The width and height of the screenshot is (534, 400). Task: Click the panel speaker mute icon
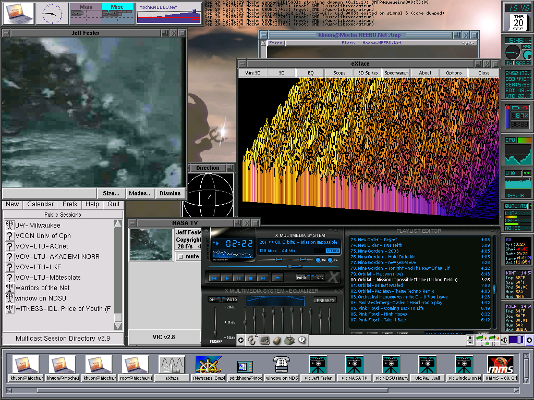pyautogui.click(x=504, y=340)
